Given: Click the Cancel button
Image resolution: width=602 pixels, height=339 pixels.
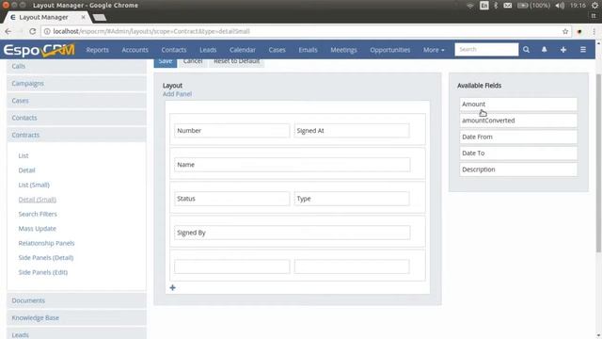Looking at the screenshot, I should pyautogui.click(x=193, y=62).
